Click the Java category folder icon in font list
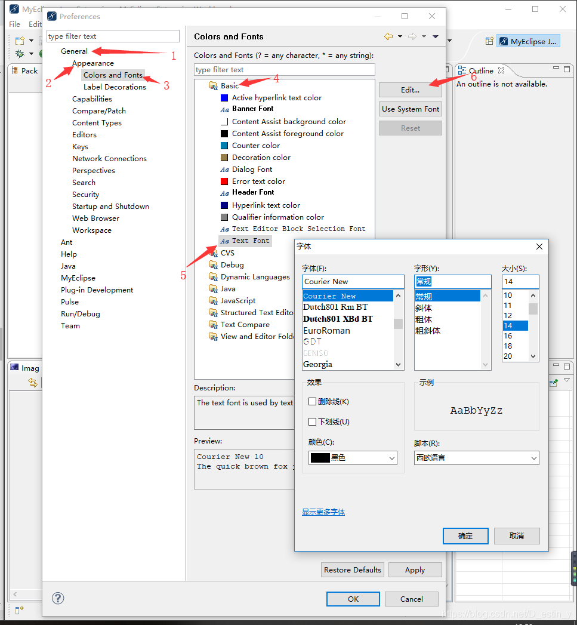Image resolution: width=577 pixels, height=625 pixels. [x=213, y=289]
